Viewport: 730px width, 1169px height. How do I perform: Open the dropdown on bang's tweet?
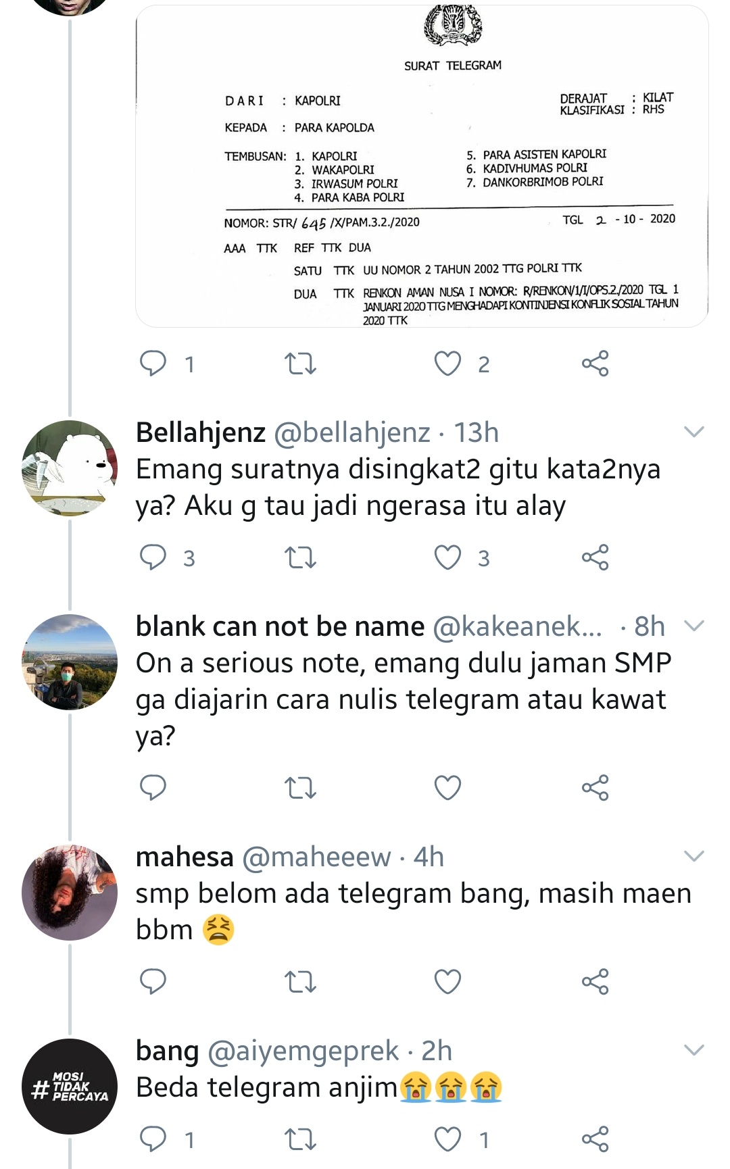pos(694,1050)
